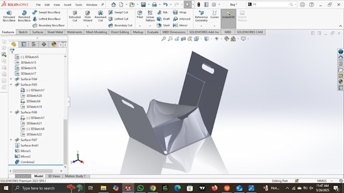Viewport: 344px width, 193px height.
Task: Select Combine2 in the feature tree
Action: [x=25, y=162]
